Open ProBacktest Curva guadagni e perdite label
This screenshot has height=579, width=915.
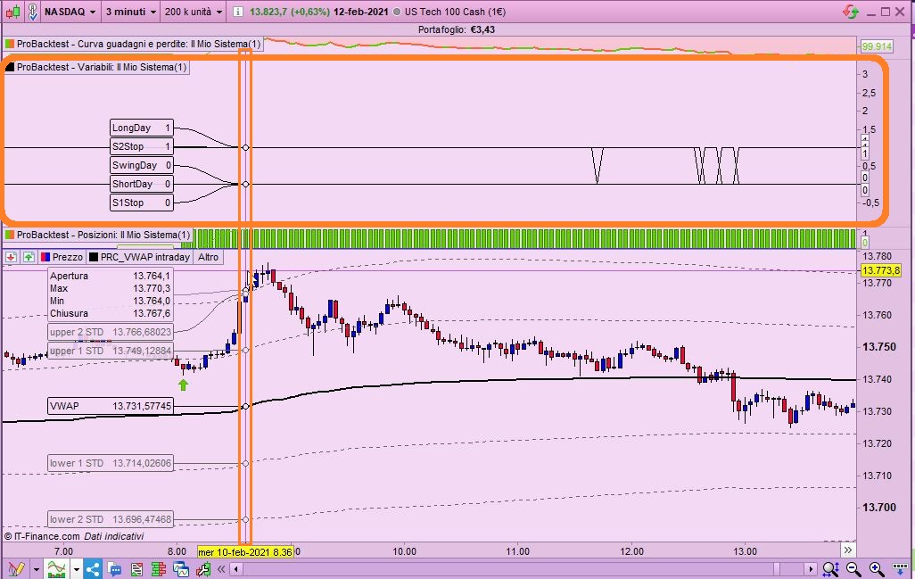[133, 44]
